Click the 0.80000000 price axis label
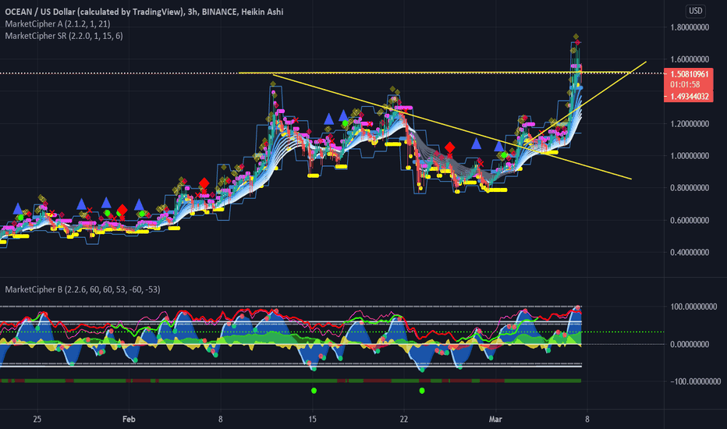This screenshot has height=429, width=727. click(x=690, y=188)
